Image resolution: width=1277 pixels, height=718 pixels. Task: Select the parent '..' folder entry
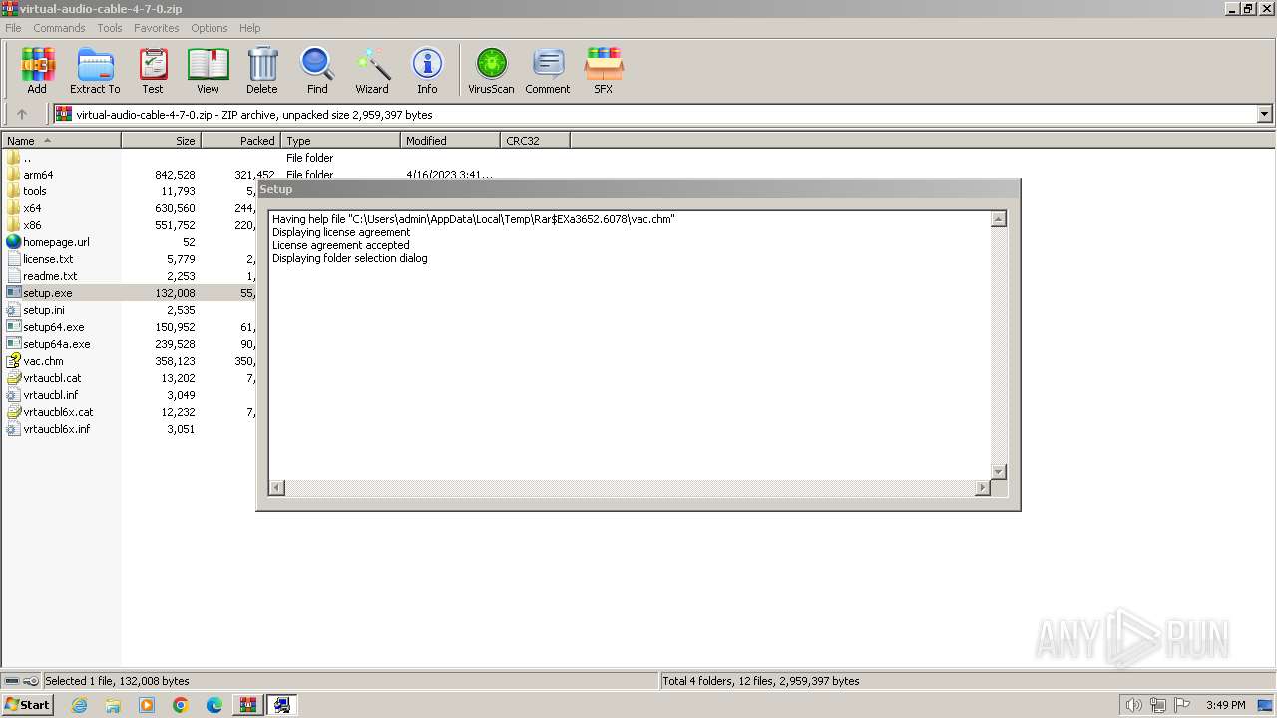click(x=27, y=158)
